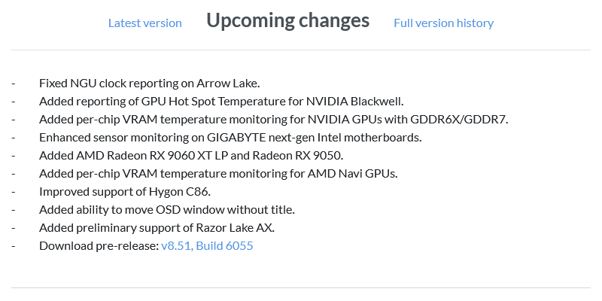Click the dash bullet before Fixed NGU line
Screen dimensions: 602x301
14,84
